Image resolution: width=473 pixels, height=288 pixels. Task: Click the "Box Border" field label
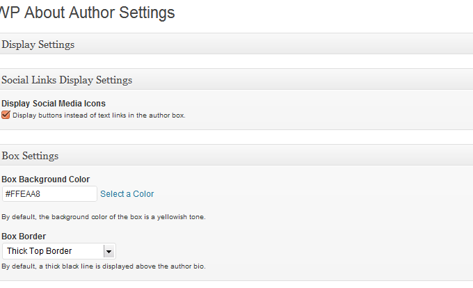click(24, 237)
